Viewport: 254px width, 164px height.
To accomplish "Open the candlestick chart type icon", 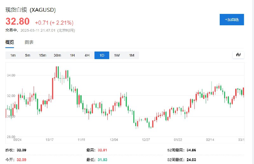I will point(238,55).
